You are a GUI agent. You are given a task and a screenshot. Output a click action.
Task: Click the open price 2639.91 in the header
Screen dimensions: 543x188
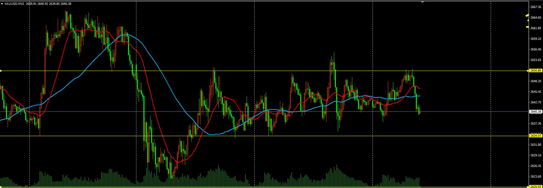coord(31,4)
